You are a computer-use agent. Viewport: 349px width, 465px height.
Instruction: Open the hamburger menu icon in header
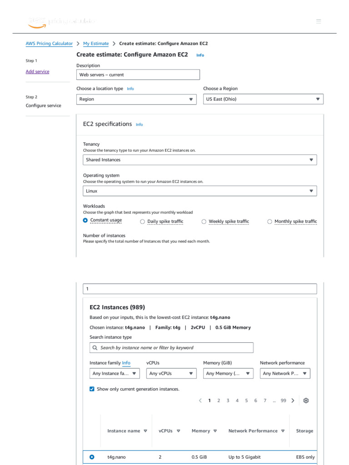tap(319, 21)
